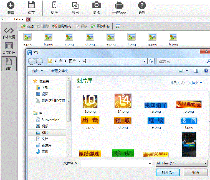Click the 新建 (New) toolbar icon

[11, 8]
